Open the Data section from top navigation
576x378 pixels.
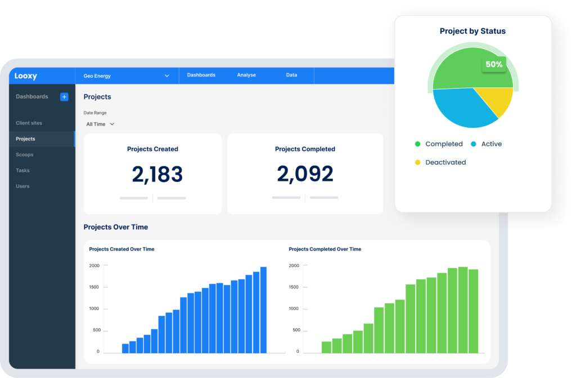[291, 75]
